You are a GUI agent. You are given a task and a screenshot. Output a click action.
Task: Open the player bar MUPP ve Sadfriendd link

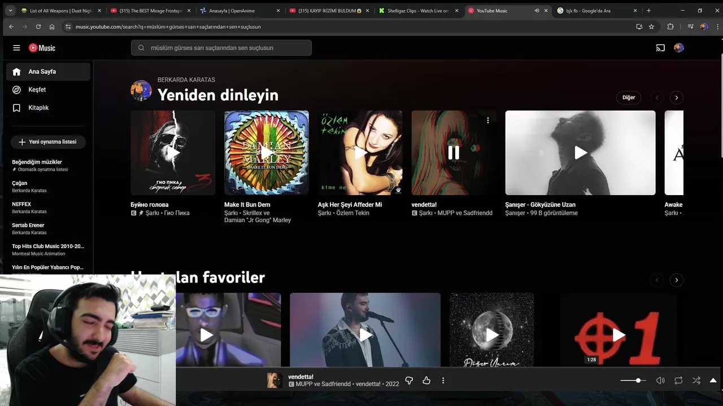[324, 384]
